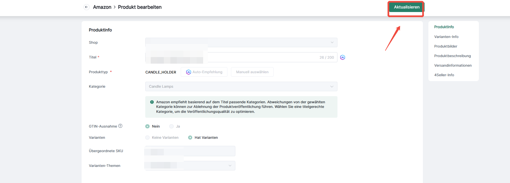Click Aktualisieren button
Image resolution: width=510 pixels, height=183 pixels.
[407, 7]
